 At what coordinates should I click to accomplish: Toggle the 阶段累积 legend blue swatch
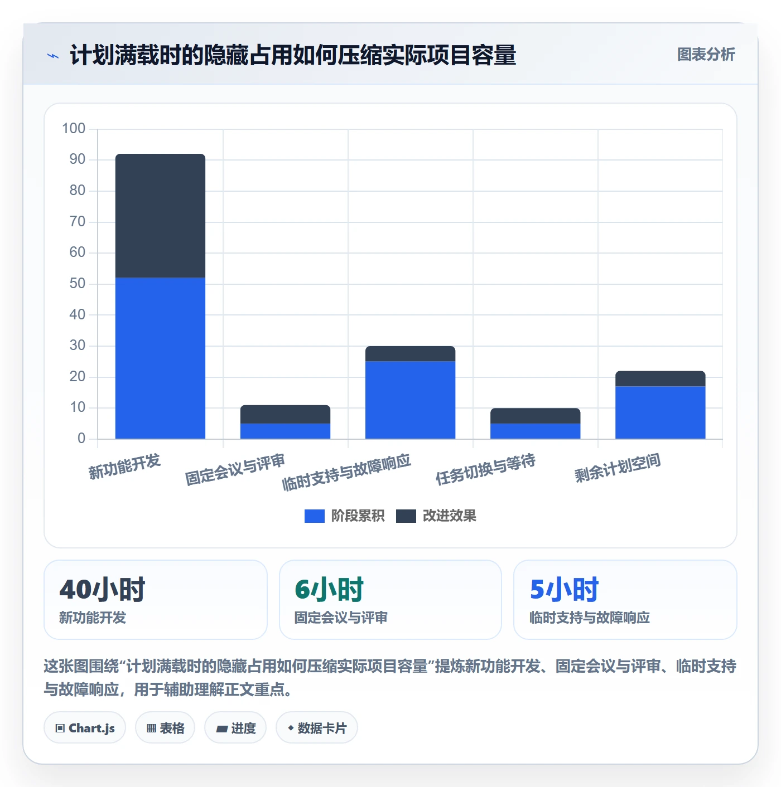click(314, 516)
